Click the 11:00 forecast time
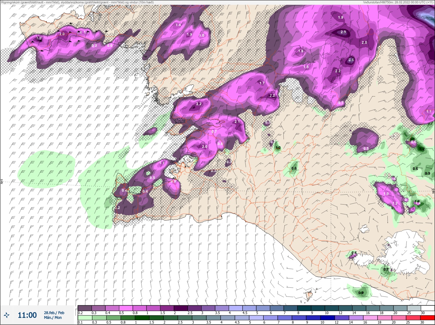 click(27, 315)
